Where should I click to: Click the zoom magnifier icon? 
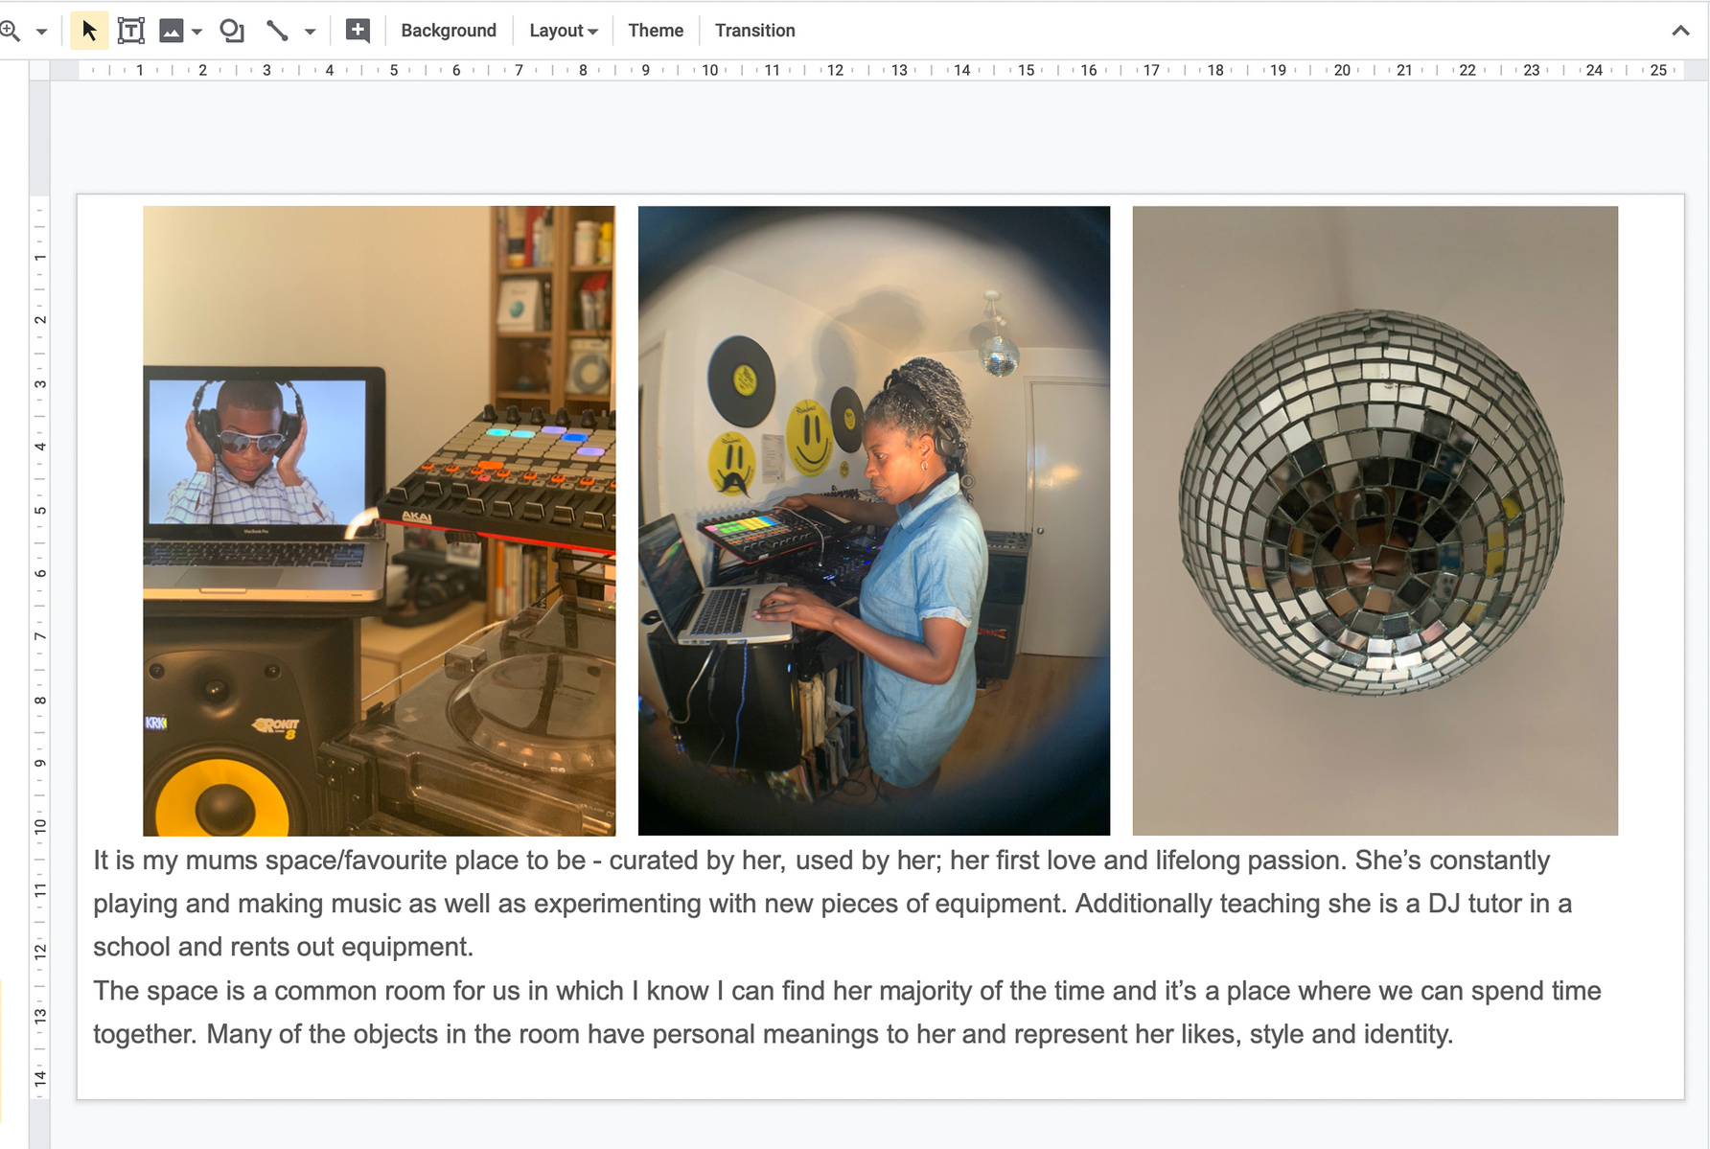(10, 31)
